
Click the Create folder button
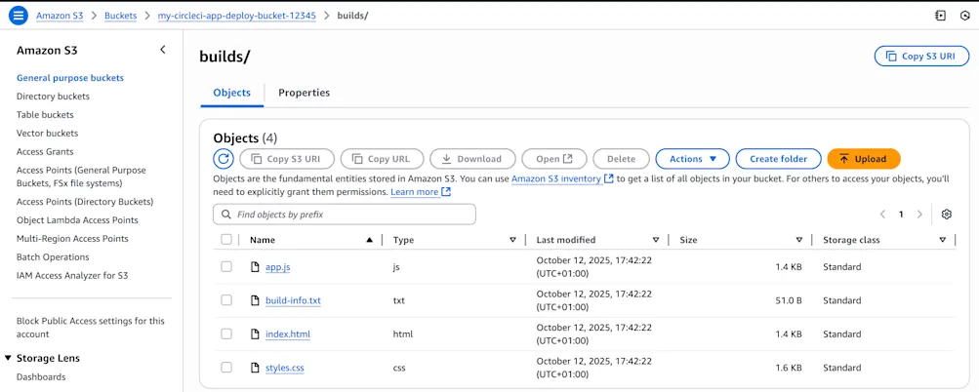(x=778, y=159)
